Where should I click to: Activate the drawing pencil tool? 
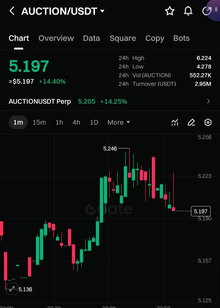point(191,122)
